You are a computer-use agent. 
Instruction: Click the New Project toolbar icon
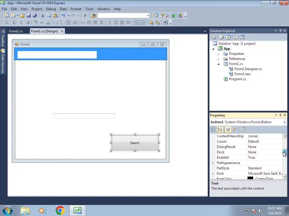pos(7,16)
